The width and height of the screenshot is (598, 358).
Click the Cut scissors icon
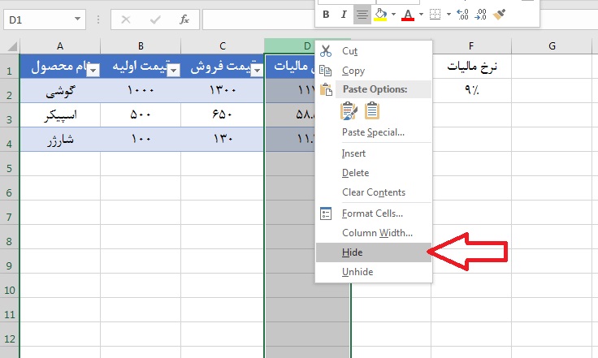point(326,50)
